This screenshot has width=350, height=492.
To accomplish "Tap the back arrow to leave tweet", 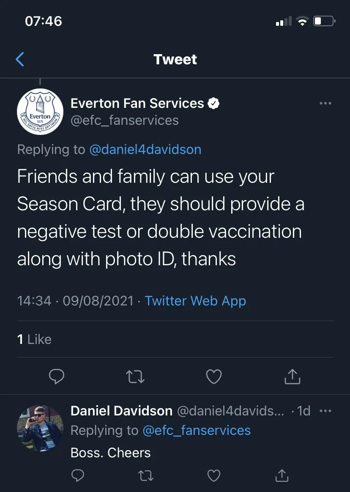I will pos(20,59).
